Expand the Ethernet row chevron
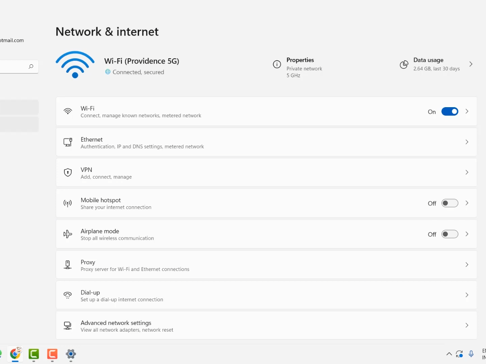The width and height of the screenshot is (486, 364). tap(467, 142)
